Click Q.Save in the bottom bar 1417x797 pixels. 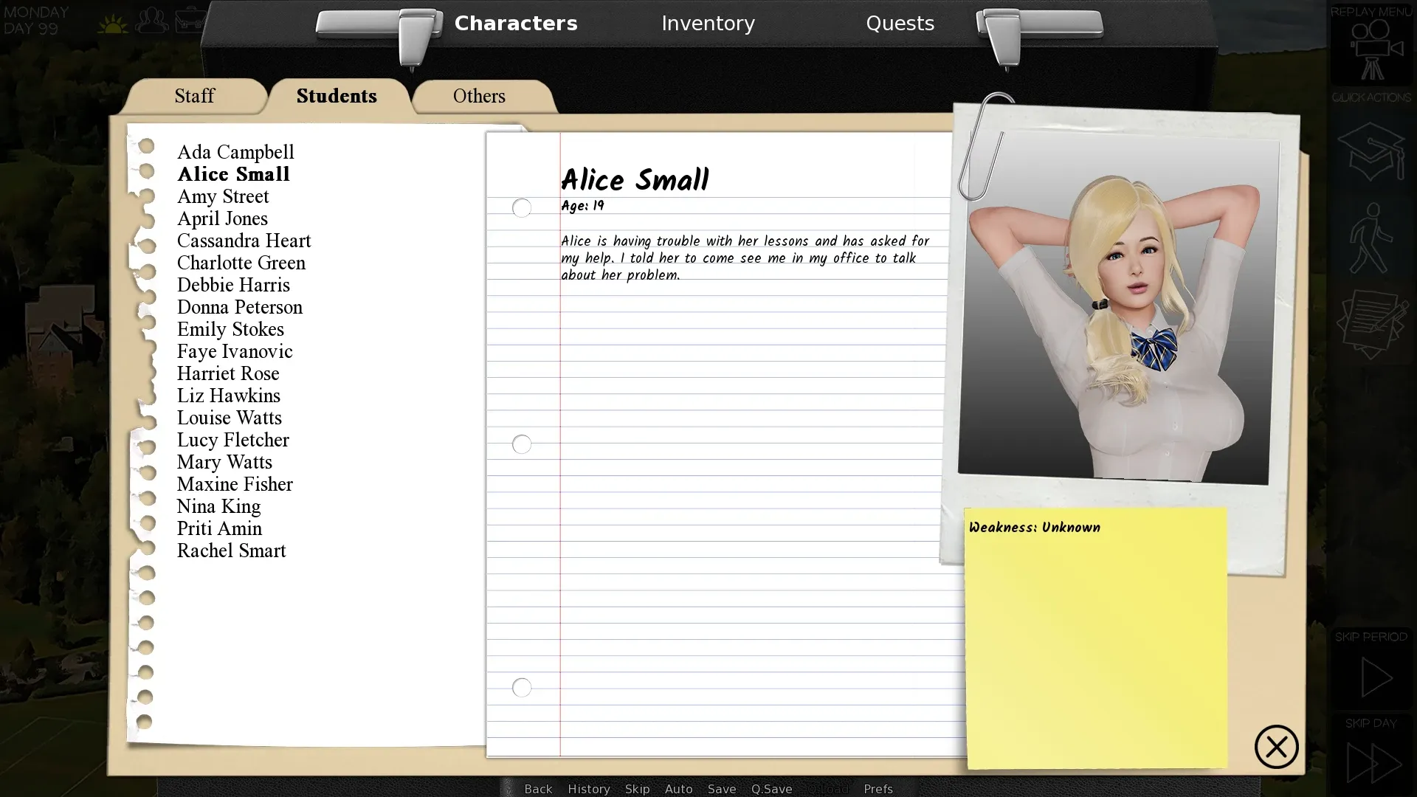pyautogui.click(x=771, y=789)
